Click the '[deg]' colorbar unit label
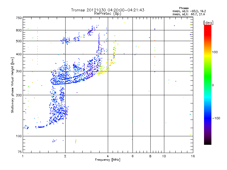 coord(208,23)
